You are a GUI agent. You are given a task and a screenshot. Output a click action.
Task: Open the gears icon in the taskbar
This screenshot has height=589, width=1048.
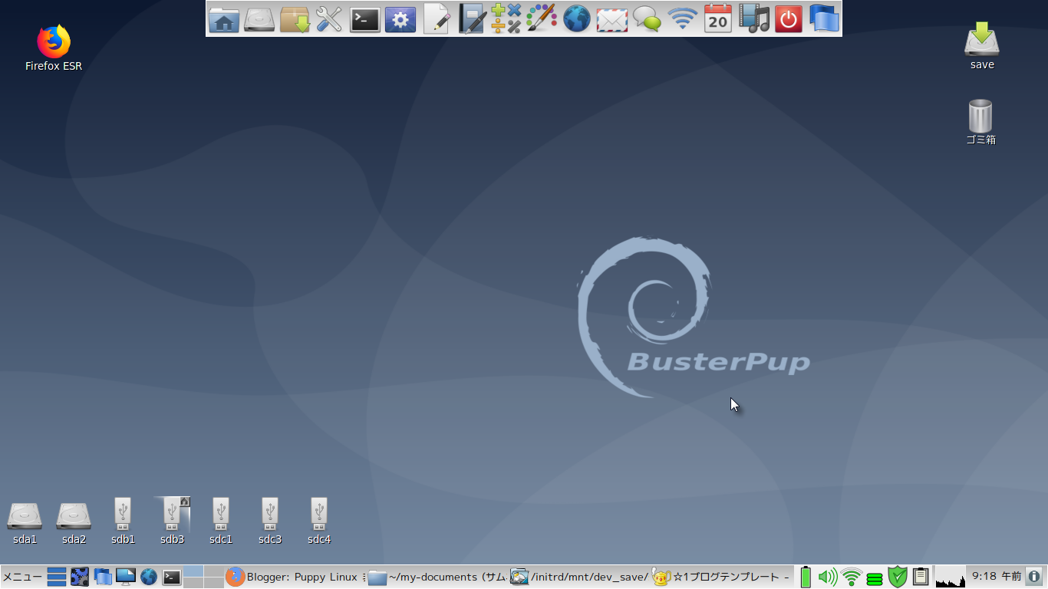(x=80, y=577)
